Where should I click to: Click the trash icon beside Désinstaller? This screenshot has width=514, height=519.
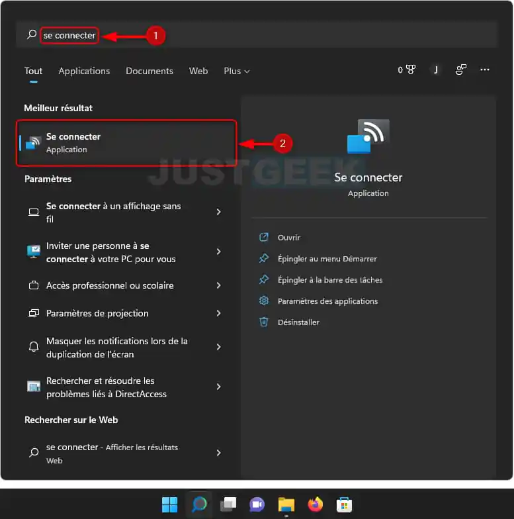pos(263,322)
